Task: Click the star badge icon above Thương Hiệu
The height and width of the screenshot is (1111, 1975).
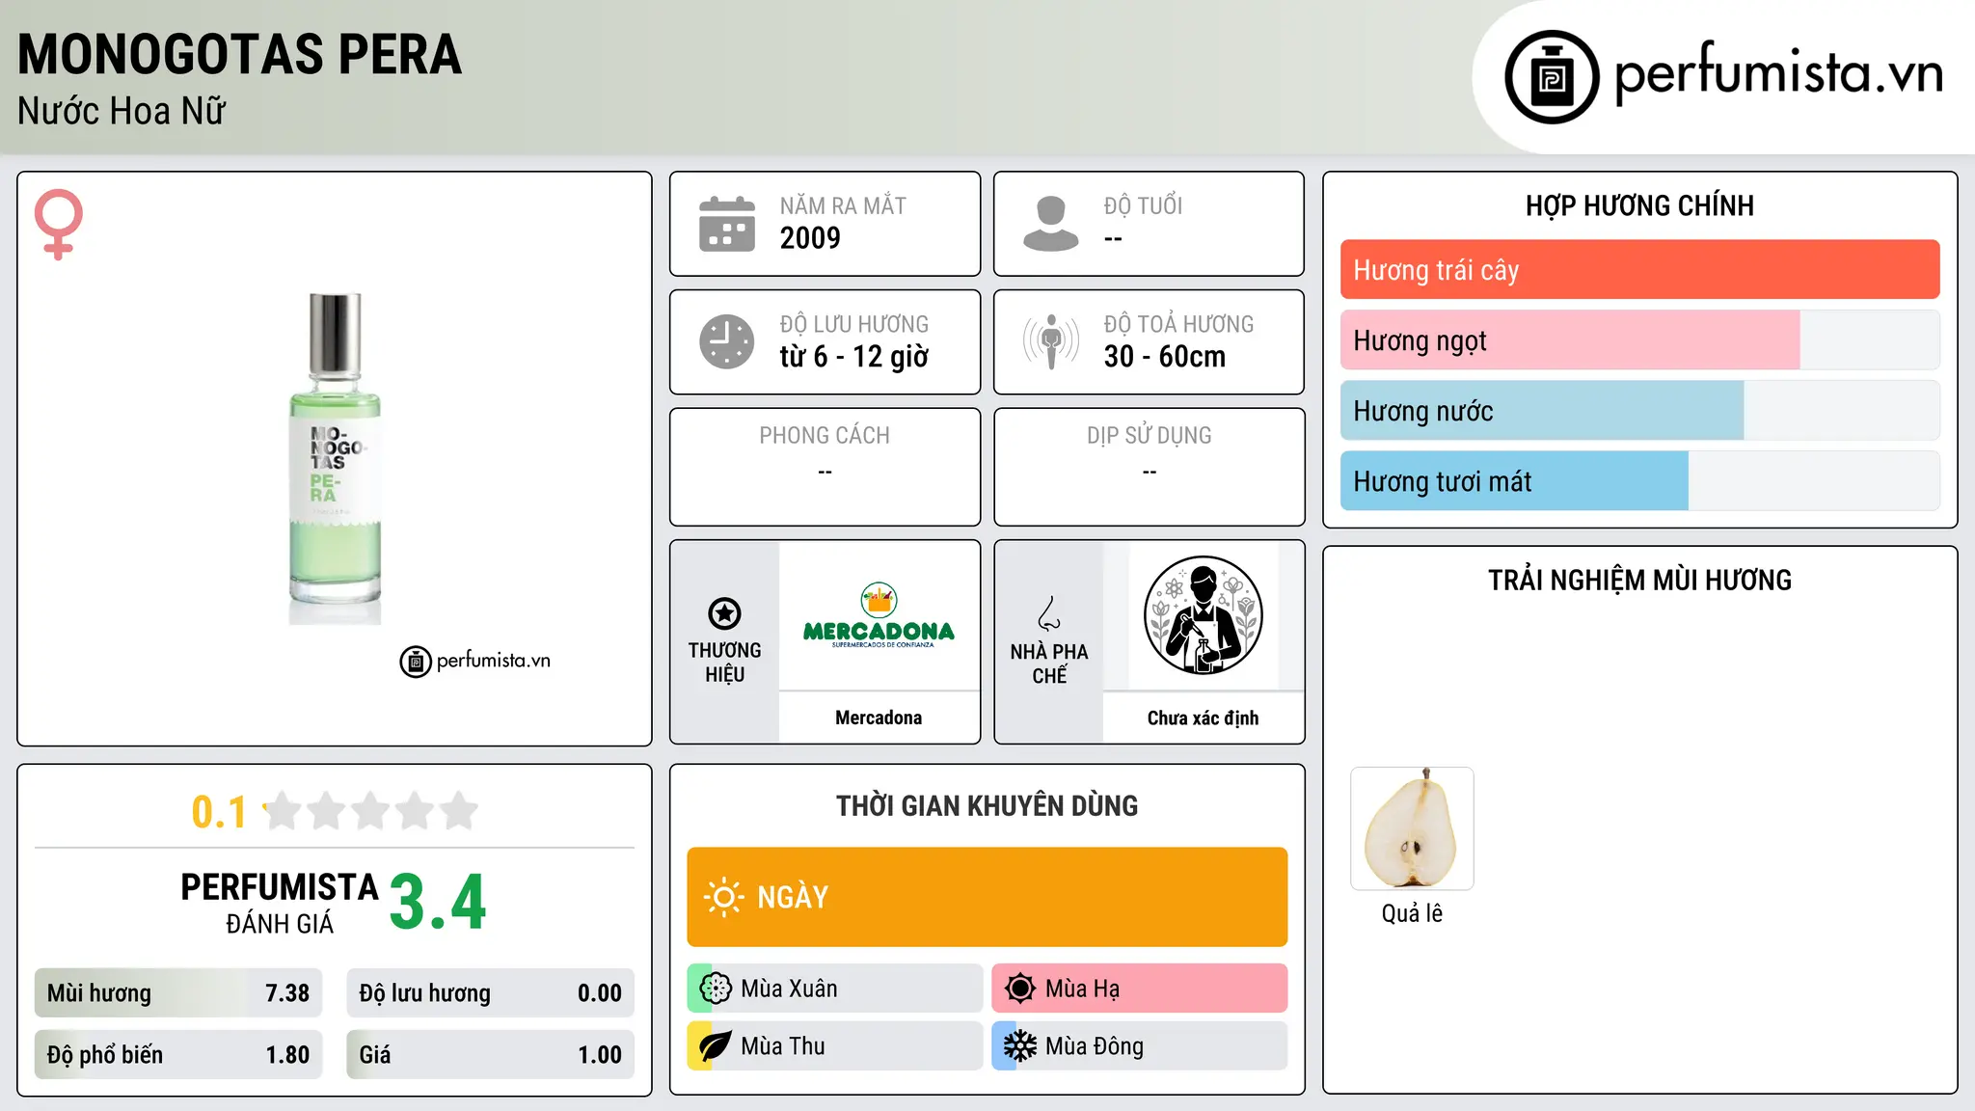Action: pyautogui.click(x=724, y=613)
